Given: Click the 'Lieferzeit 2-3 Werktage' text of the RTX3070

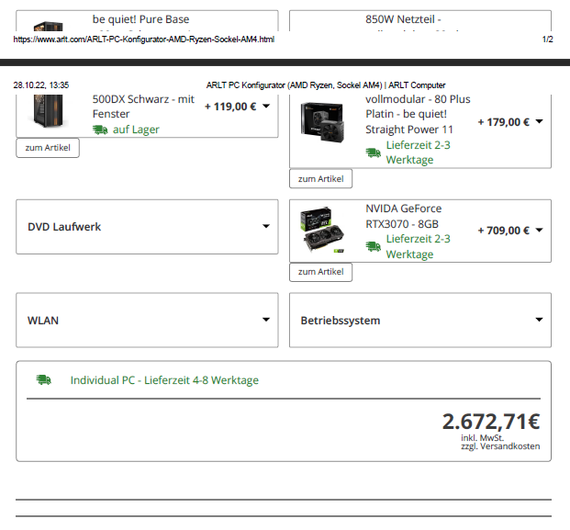Looking at the screenshot, I should 418,246.
